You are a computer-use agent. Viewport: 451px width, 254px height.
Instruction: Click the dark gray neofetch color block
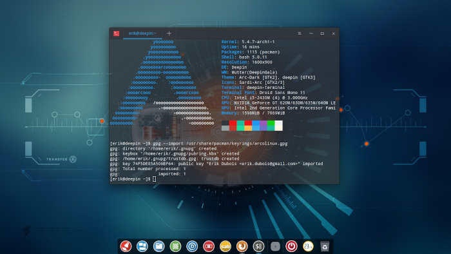[x=225, y=123]
